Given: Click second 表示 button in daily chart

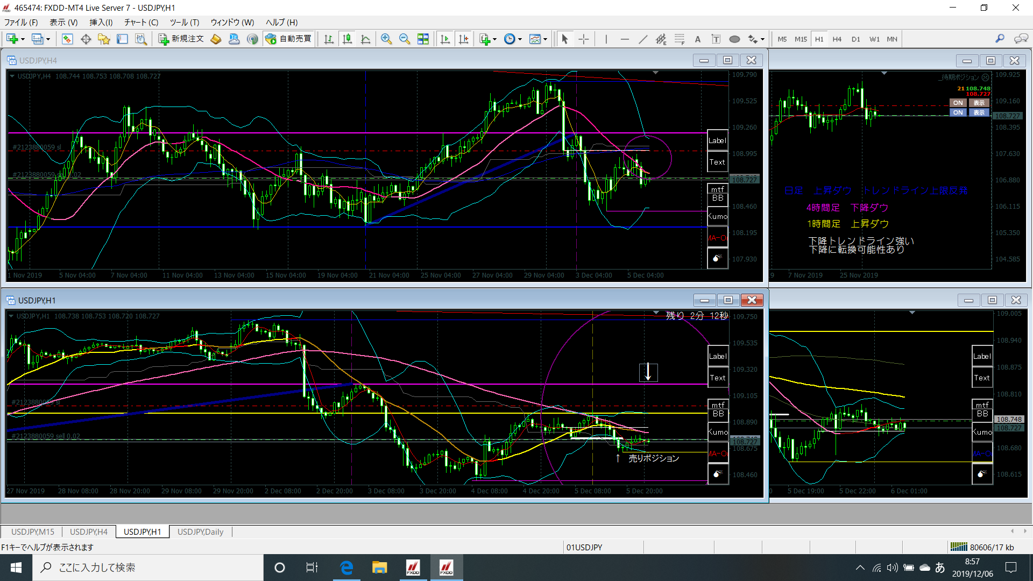Looking at the screenshot, I should pos(979,112).
